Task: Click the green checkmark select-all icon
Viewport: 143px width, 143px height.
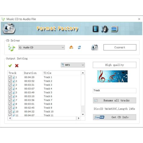Action: click(x=10, y=66)
